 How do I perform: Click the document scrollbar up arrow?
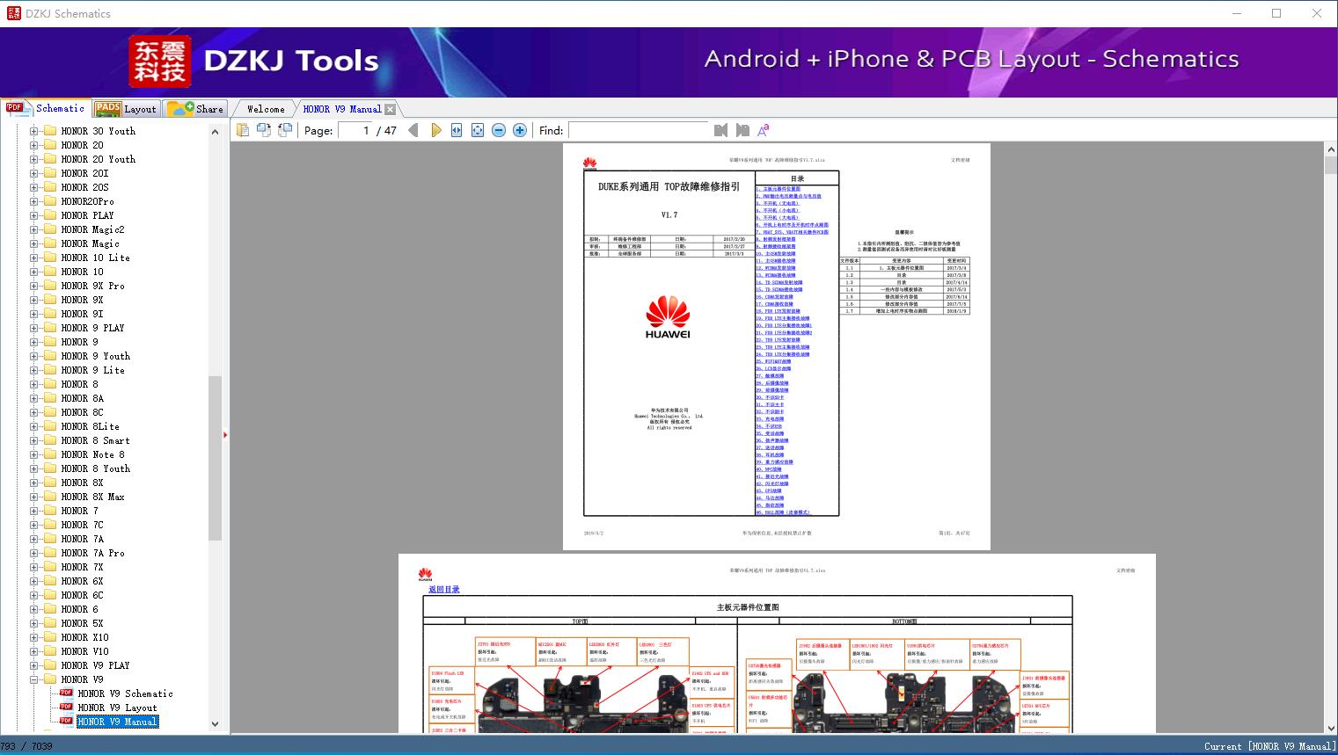1330,150
